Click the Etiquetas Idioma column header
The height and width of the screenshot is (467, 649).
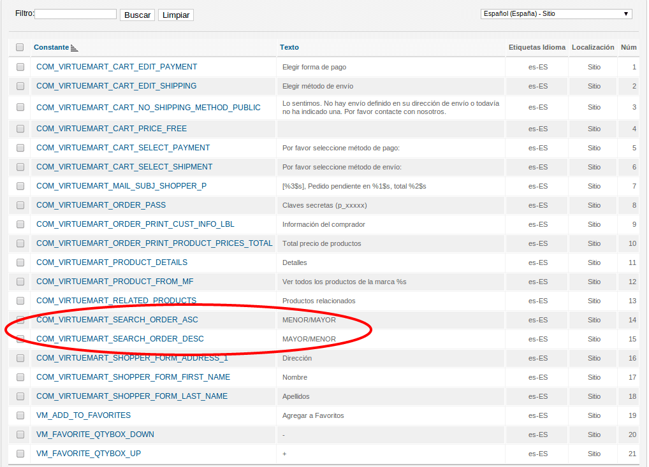[x=537, y=47]
